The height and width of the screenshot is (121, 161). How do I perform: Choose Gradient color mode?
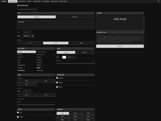85,52
